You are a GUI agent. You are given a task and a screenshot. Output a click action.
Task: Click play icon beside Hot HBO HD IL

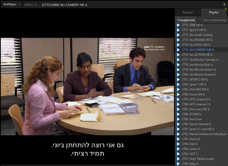178,90
